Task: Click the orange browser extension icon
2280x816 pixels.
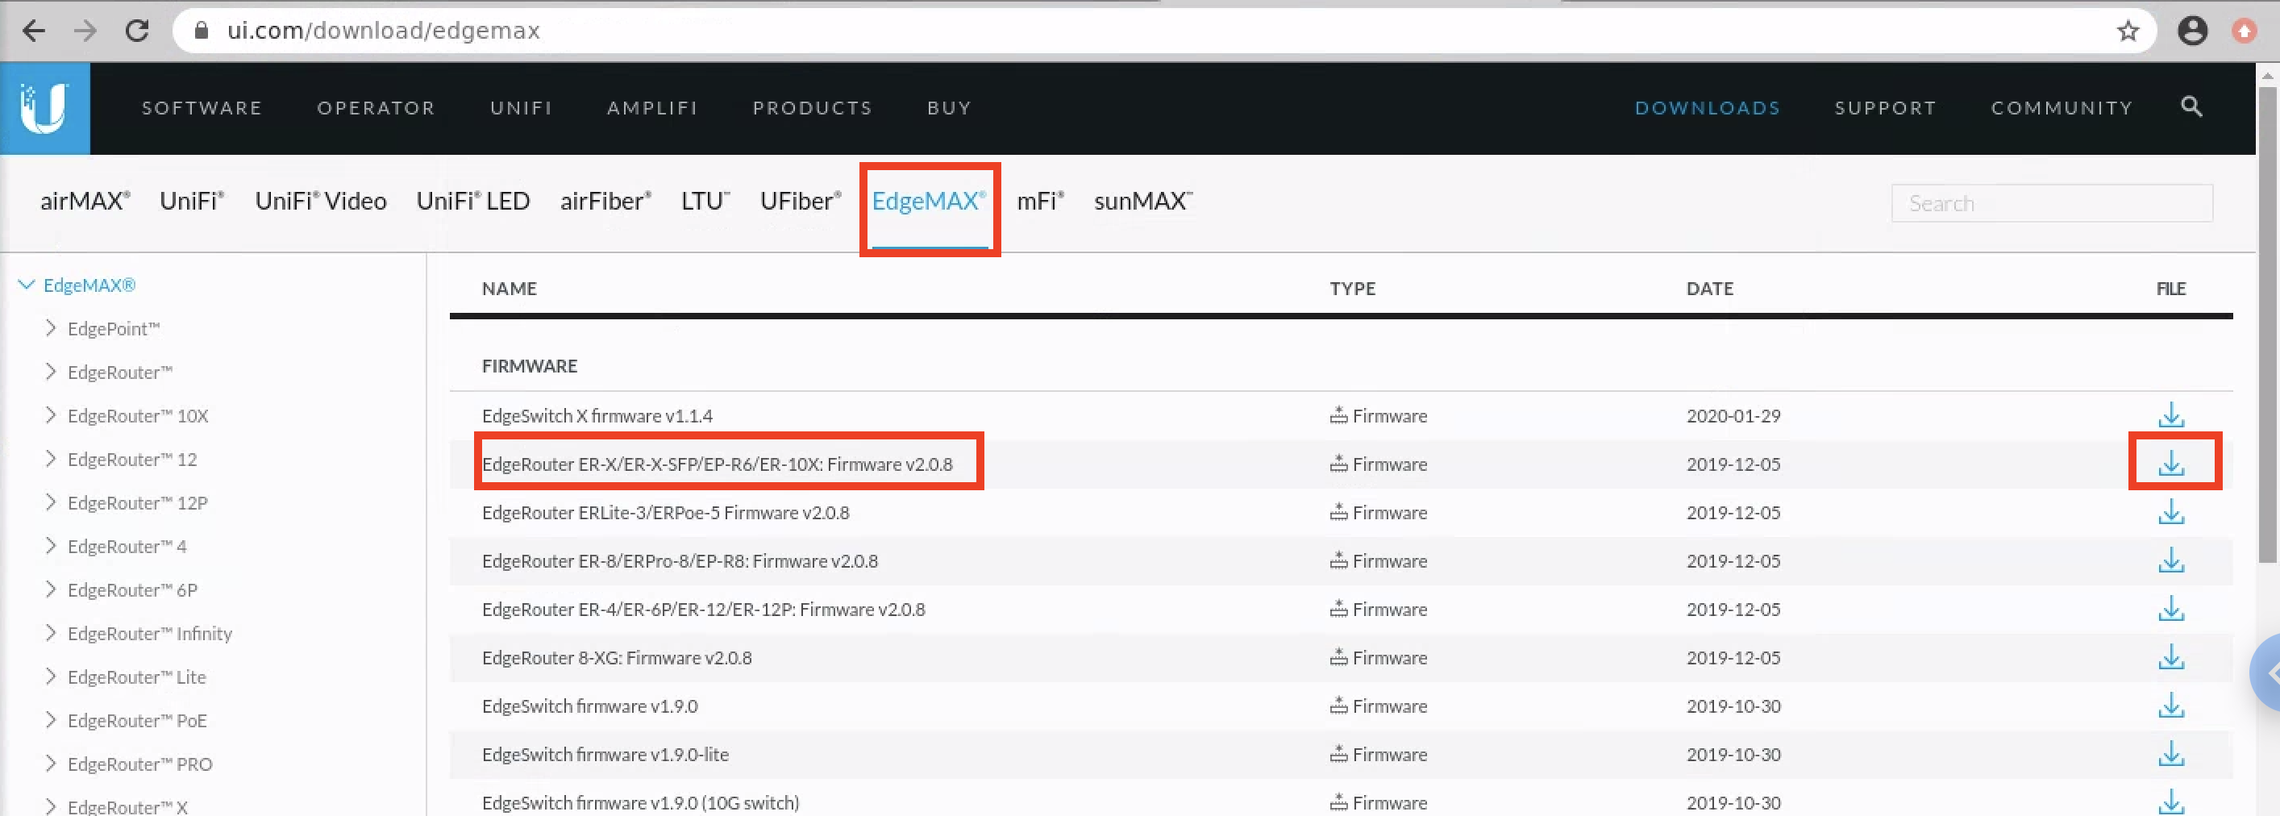Action: tap(2244, 31)
